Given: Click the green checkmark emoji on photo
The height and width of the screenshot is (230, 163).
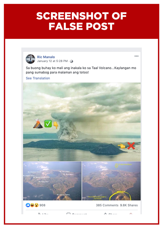Looking at the screenshot, I should (48, 124).
